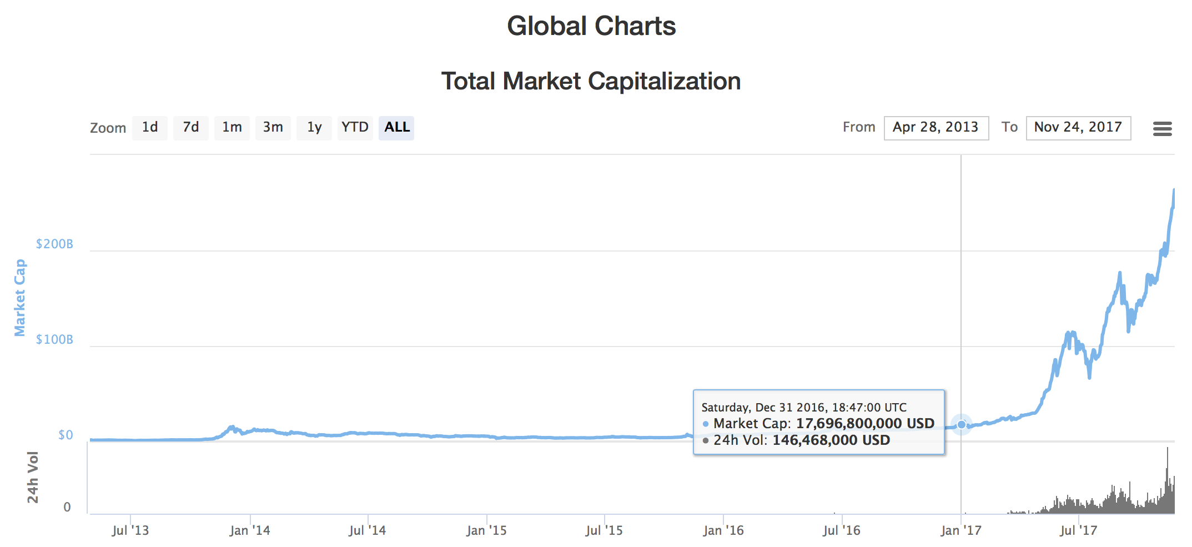Click the Jan '16 x-axis label
Image resolution: width=1192 pixels, height=547 pixels.
(723, 531)
